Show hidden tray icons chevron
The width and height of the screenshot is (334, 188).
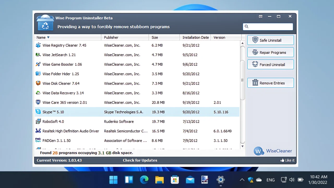pos(242,180)
